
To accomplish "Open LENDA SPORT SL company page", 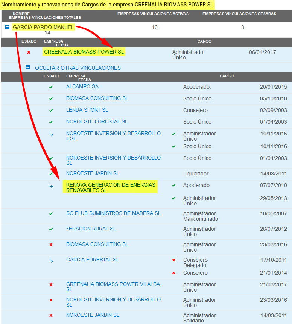I will point(87,110).
